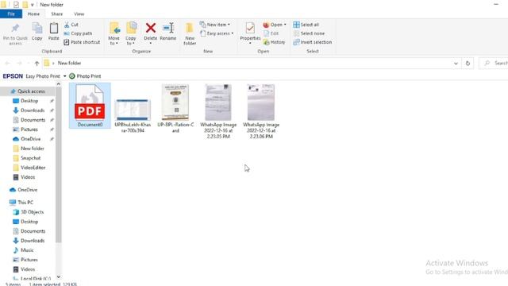Open the Copy to menu

(x=131, y=33)
